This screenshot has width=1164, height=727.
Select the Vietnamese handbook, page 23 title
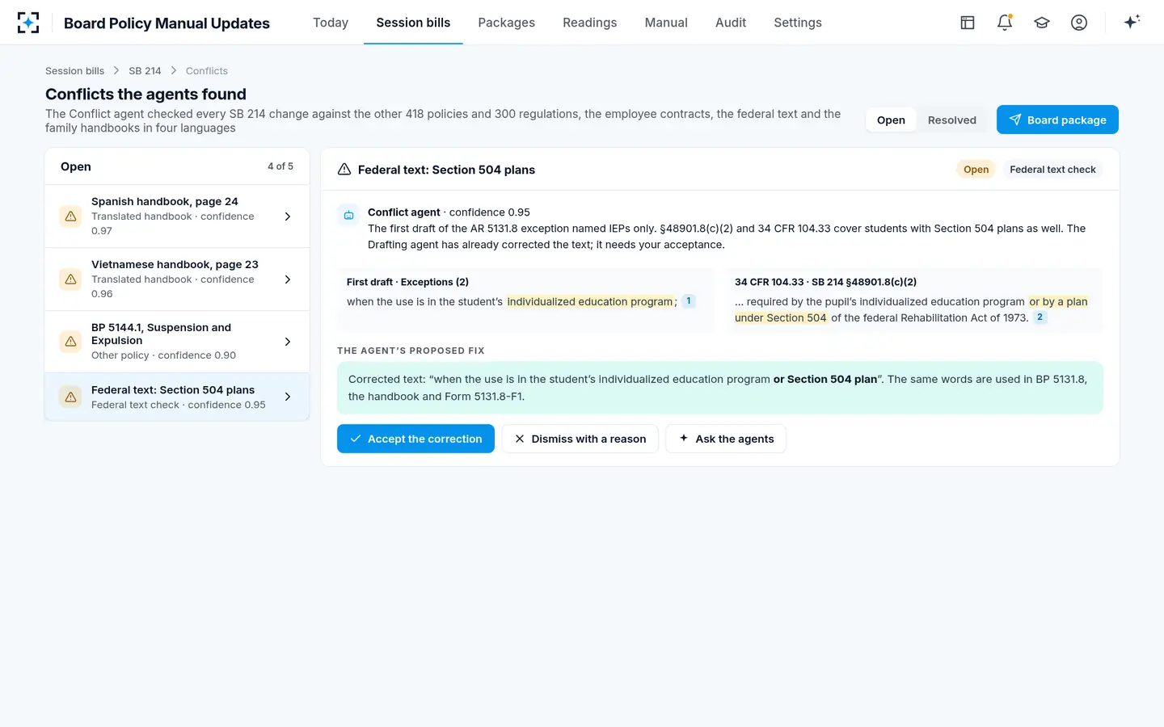(x=175, y=264)
